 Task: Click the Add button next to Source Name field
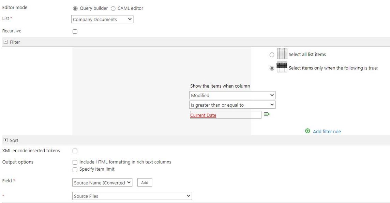point(145,182)
